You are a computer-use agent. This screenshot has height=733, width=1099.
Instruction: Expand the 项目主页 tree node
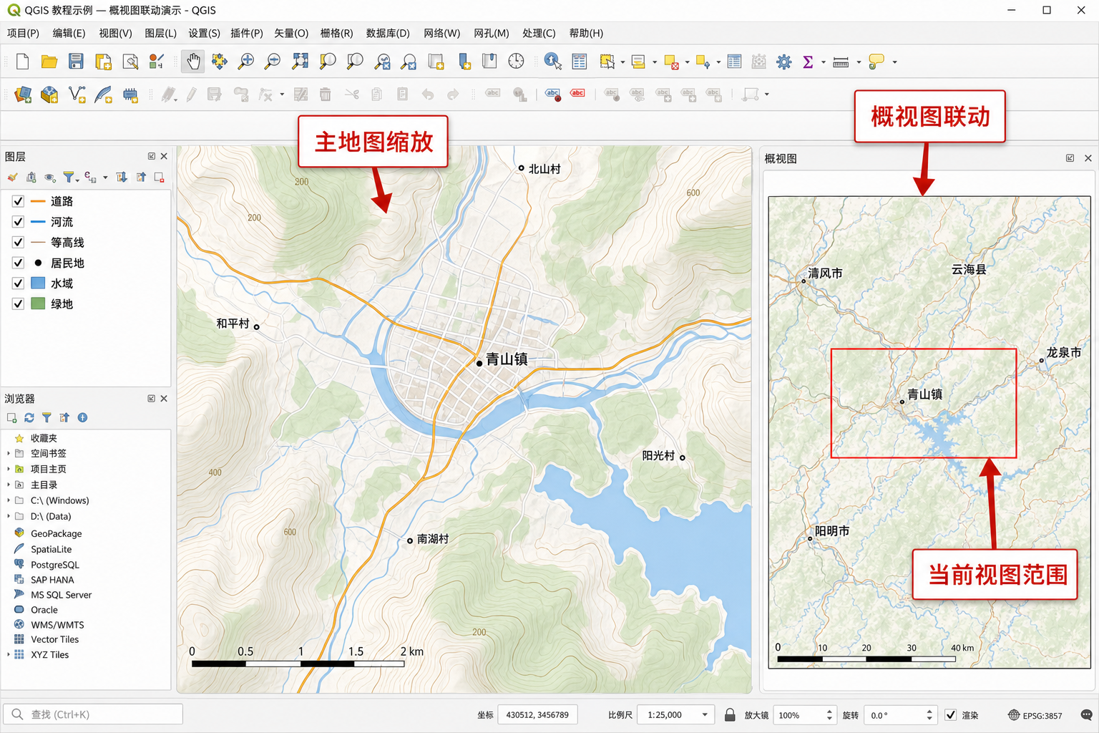(x=9, y=469)
